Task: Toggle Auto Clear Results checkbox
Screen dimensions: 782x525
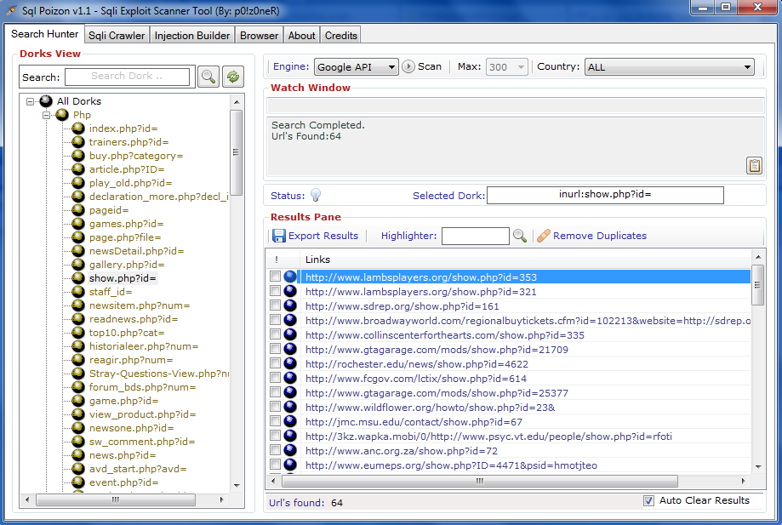Action: (x=648, y=500)
